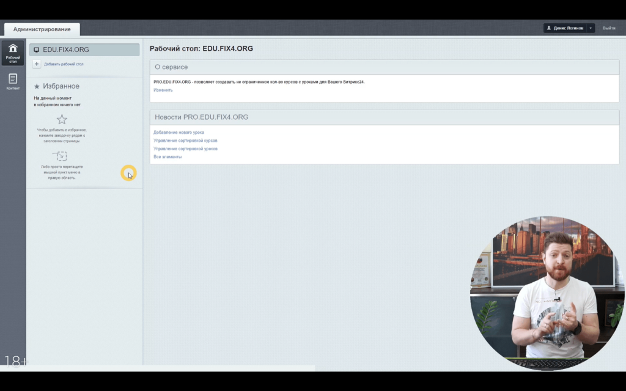
Task: Open the Все элементы link
Action: 168,157
